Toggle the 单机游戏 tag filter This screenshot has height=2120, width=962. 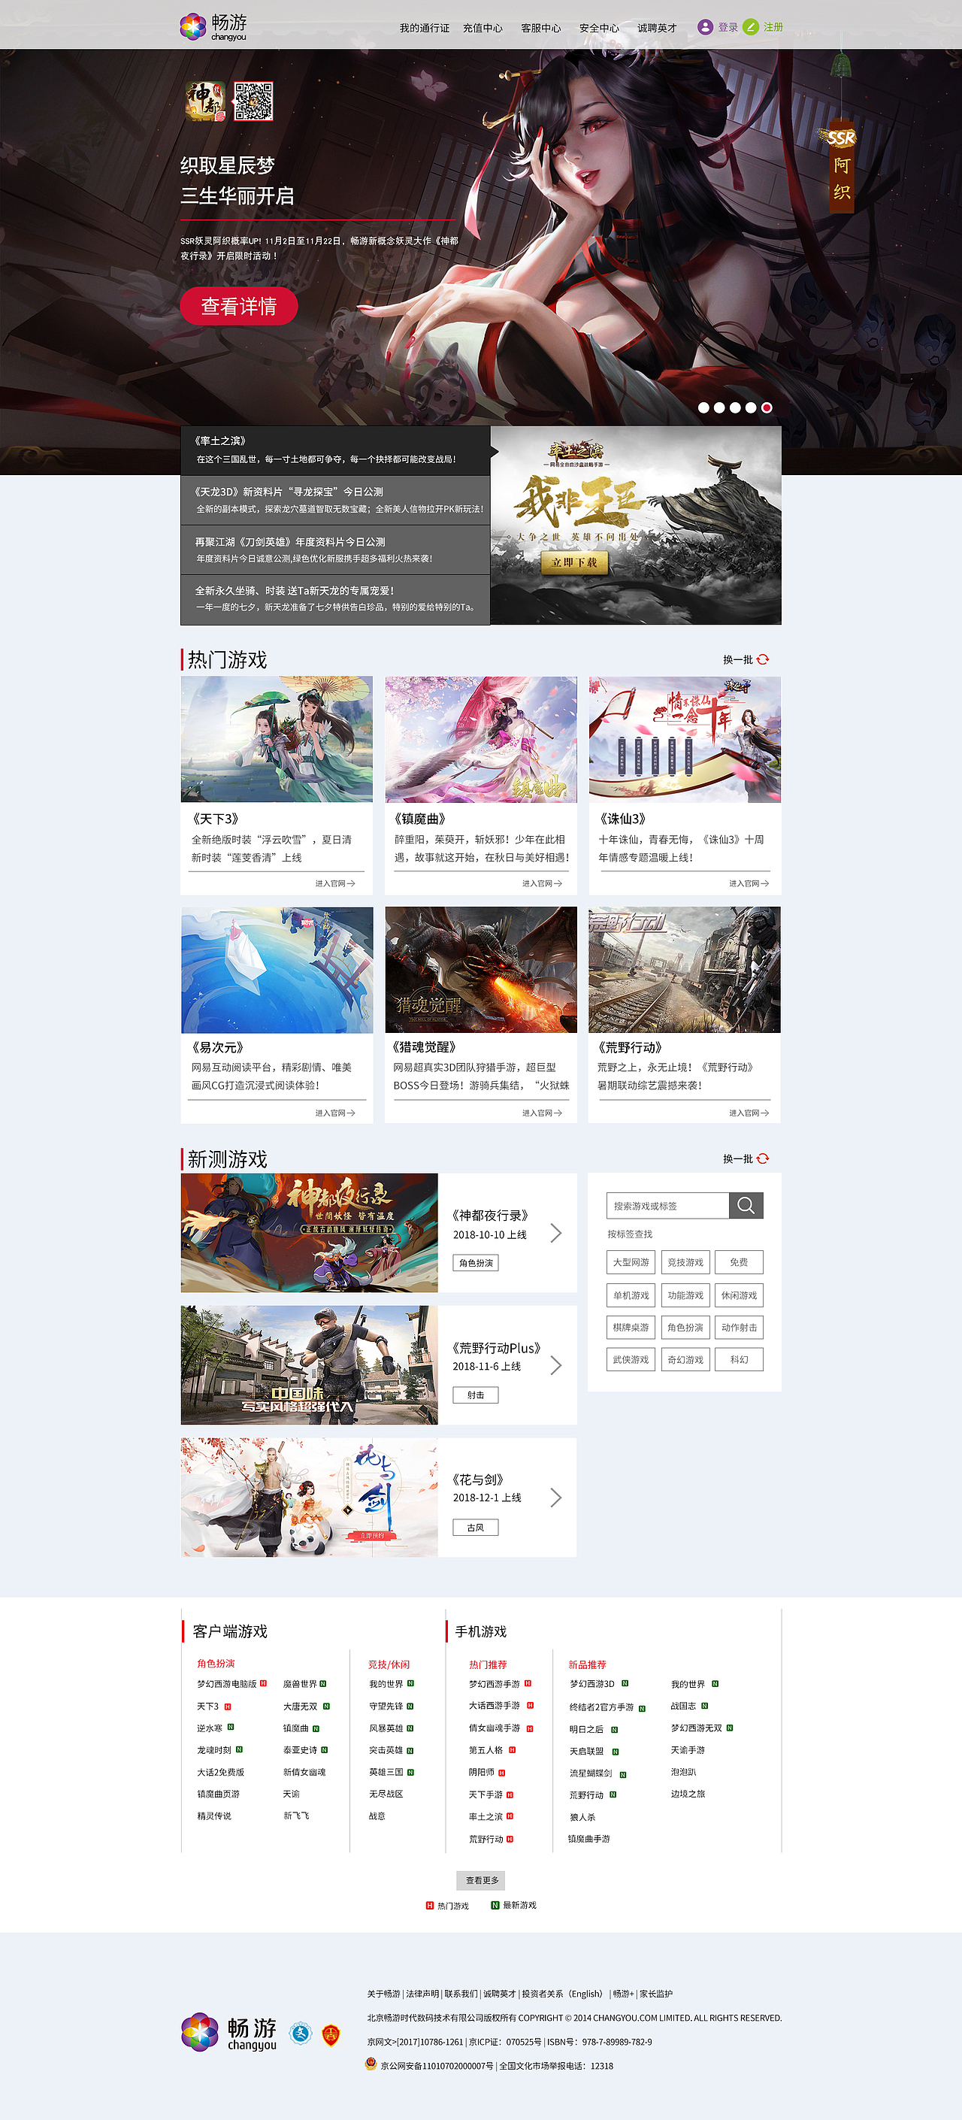click(631, 1295)
